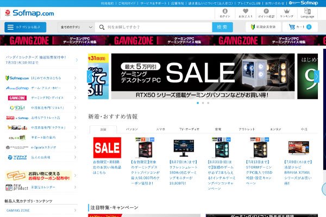Screen dimensions: 326x217
Task: Open the red SALE thumbnail
Action: [x=107, y=148]
